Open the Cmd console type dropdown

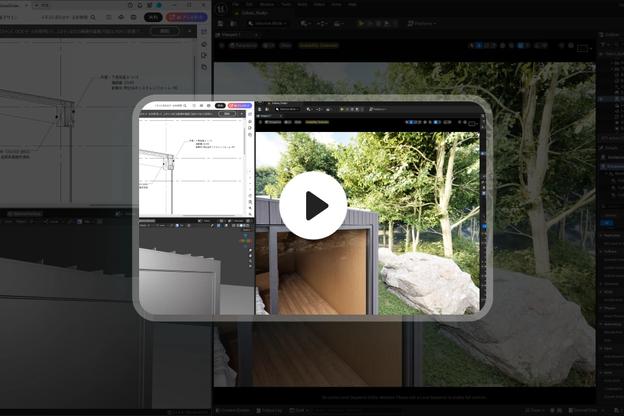click(x=299, y=410)
